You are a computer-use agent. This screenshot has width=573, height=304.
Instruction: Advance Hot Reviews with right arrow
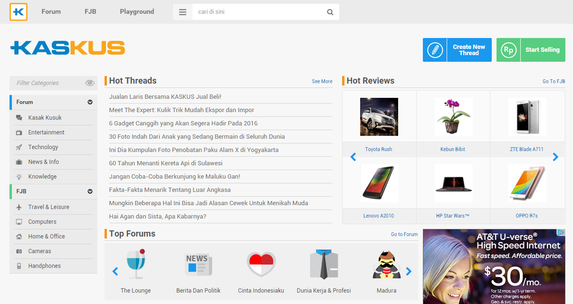[x=555, y=157]
